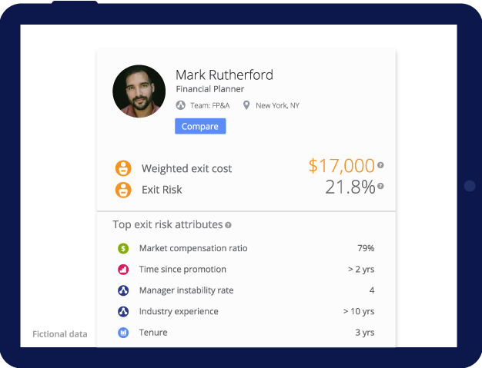Screen dimensions: 482x368
Task: Click the $17,000 exit cost value
Action: click(x=342, y=166)
